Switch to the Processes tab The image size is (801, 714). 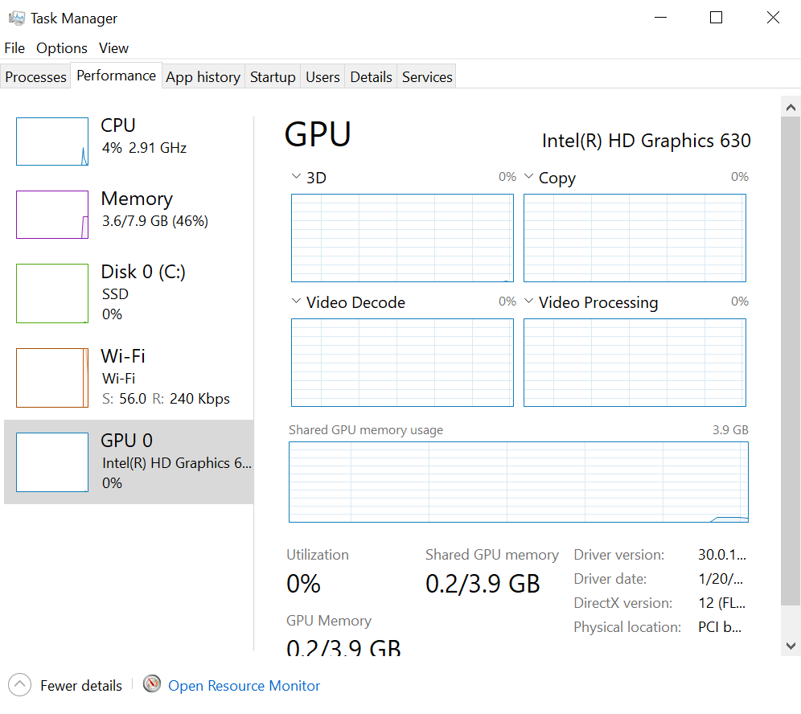(x=35, y=77)
